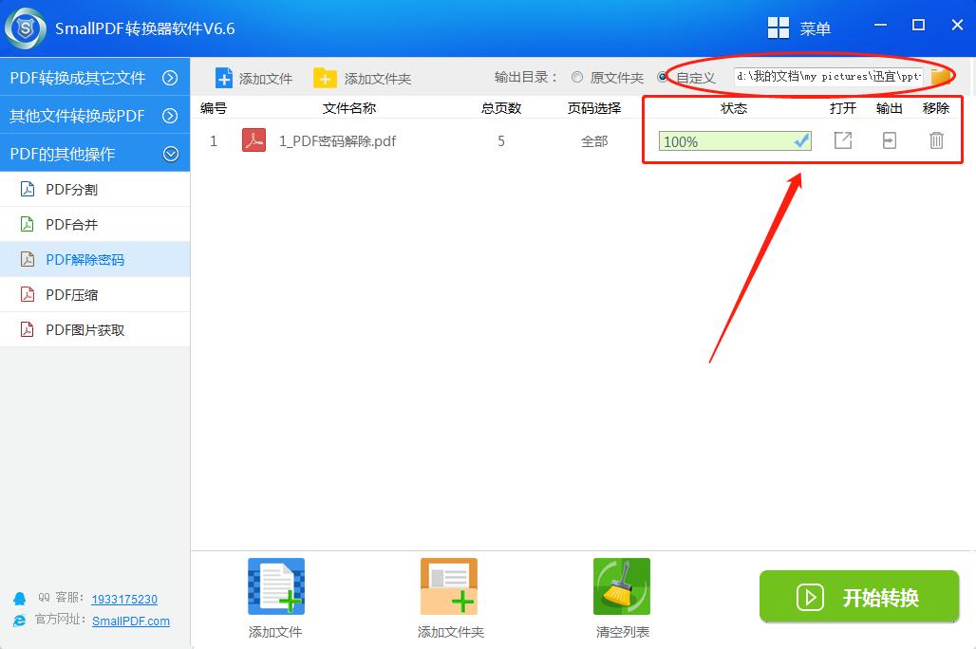
Task: Delete the file using the trash icon
Action: 936,140
